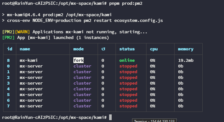This screenshot has height=122, width=224.
Task: Click process id 7 in table
Action: pos(8,106)
